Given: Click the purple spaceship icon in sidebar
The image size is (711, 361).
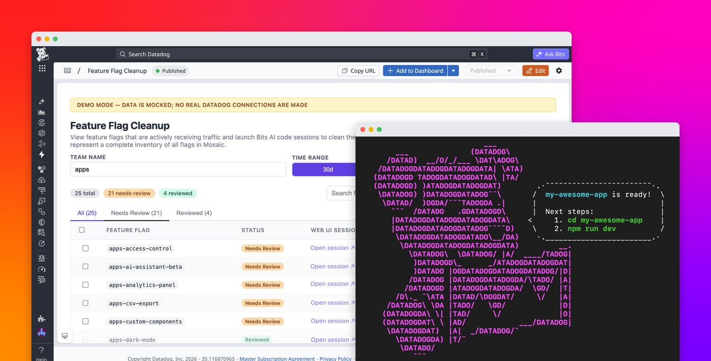Looking at the screenshot, I should click(x=42, y=333).
